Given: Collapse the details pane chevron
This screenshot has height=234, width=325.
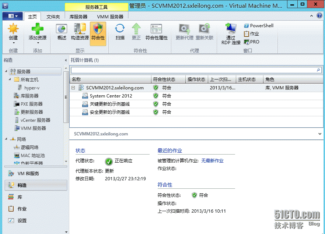Looking at the screenshot, I should pos(319,134).
